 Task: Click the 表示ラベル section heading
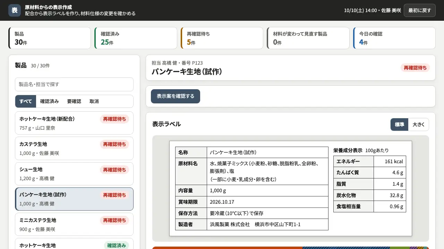[x=166, y=124]
